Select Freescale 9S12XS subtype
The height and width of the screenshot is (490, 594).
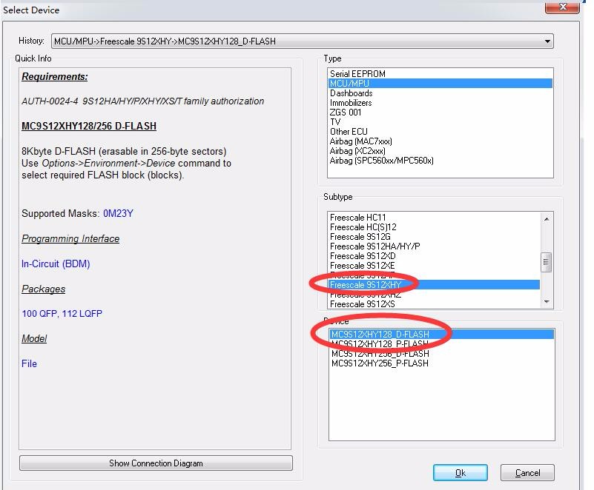tap(434, 304)
